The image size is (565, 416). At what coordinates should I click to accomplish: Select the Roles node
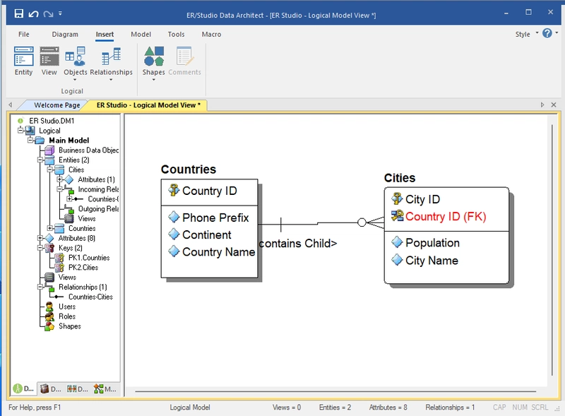[x=67, y=316]
